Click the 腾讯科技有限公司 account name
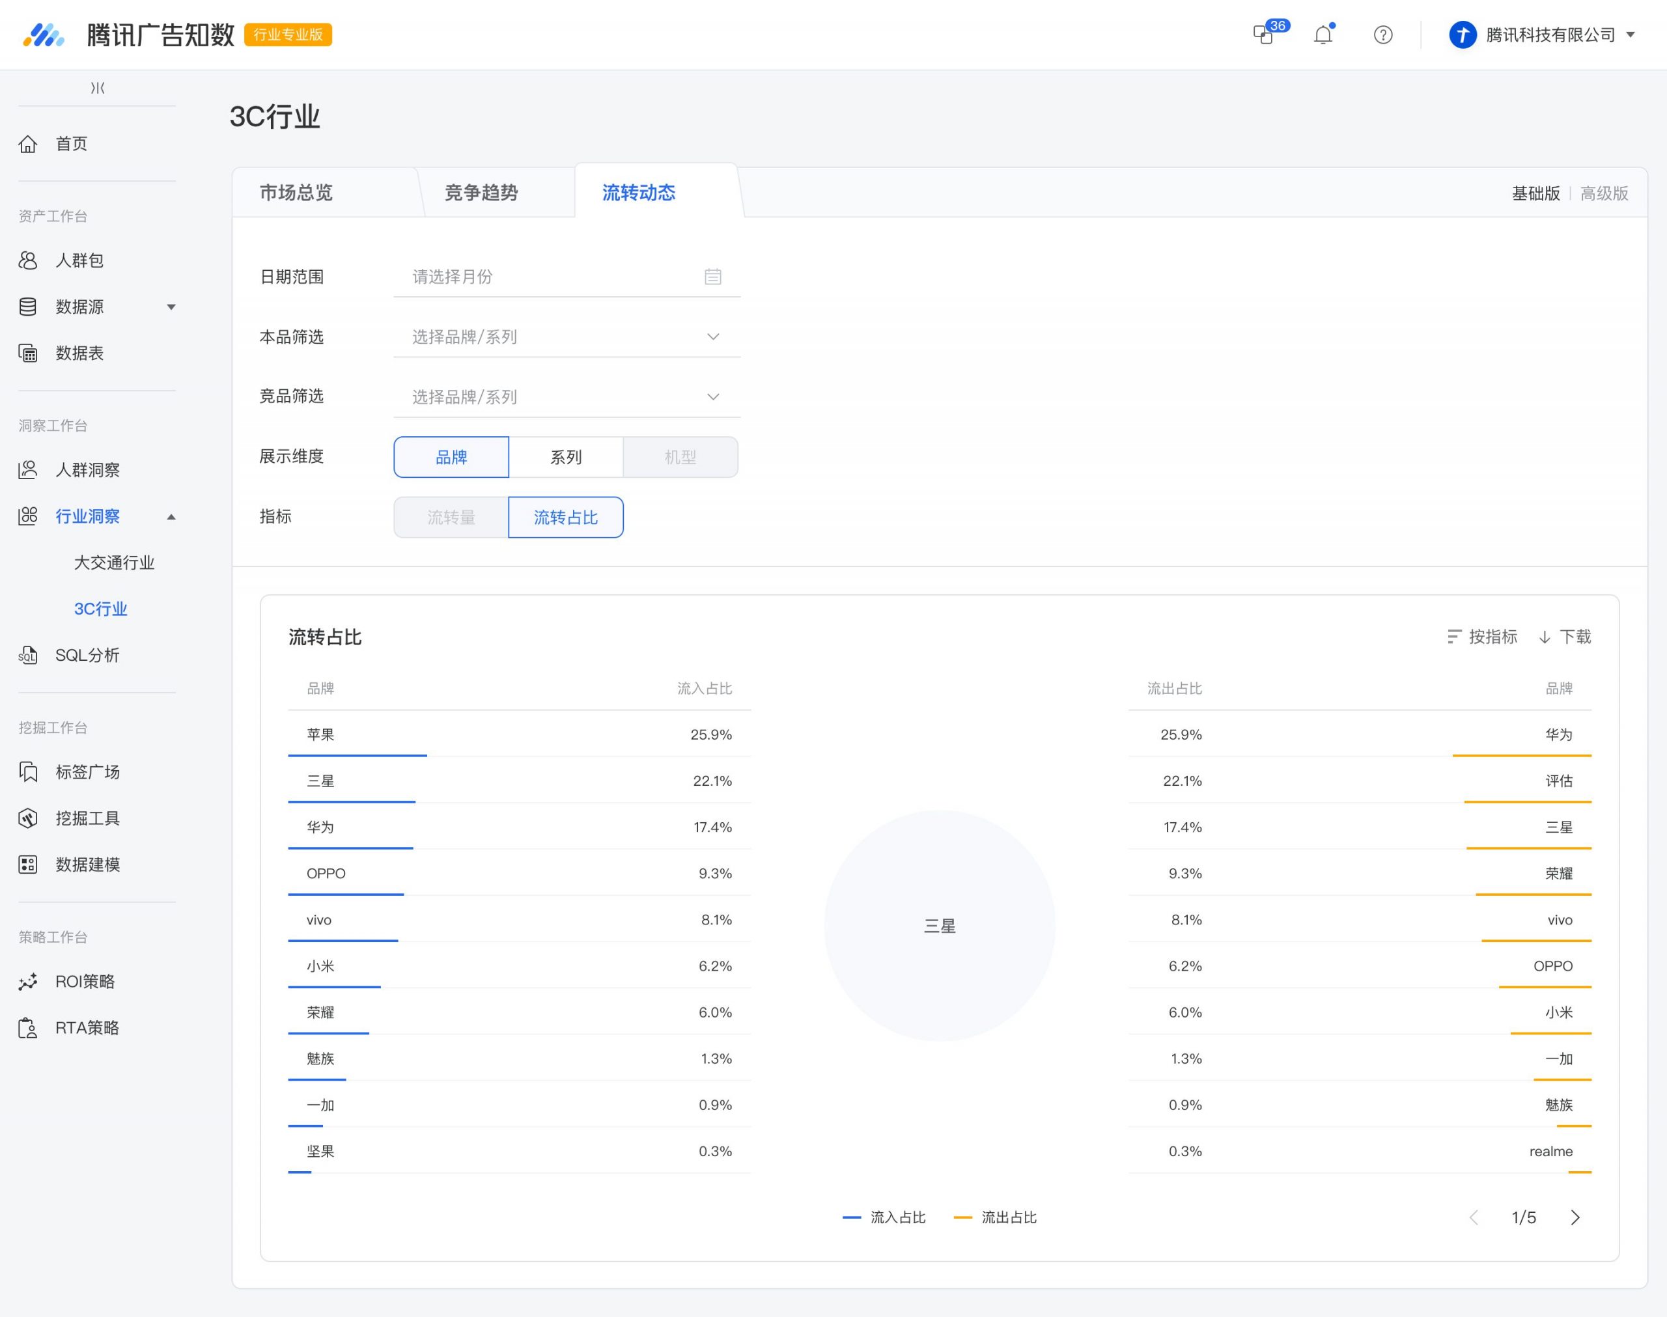This screenshot has height=1317, width=1667. [1550, 35]
